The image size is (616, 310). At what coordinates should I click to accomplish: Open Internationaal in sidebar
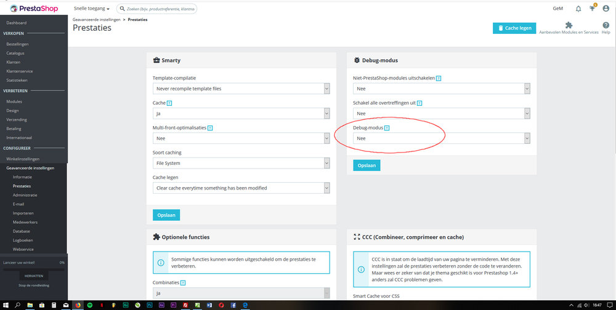point(19,138)
